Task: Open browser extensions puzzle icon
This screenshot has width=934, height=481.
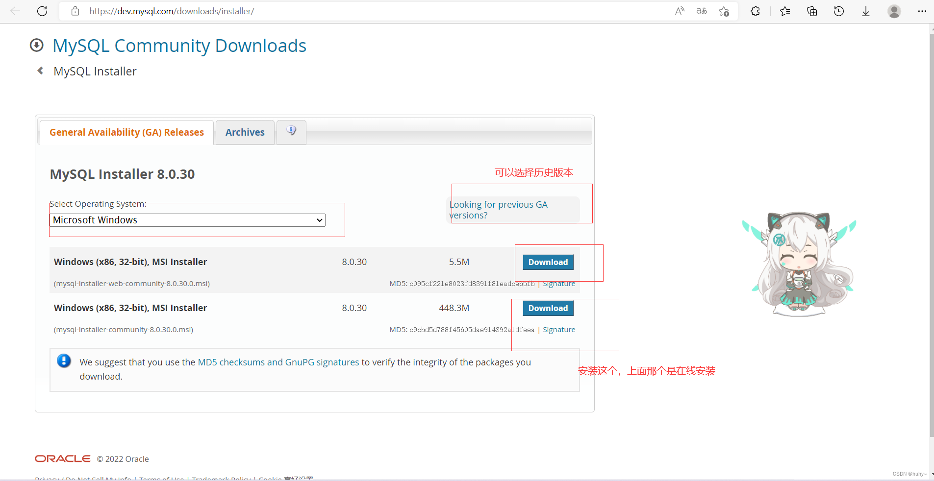Action: coord(755,11)
